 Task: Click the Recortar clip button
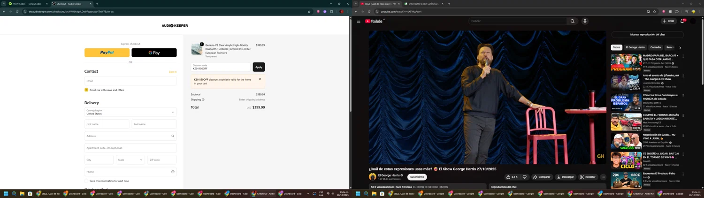click(x=588, y=177)
